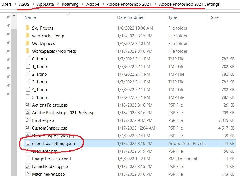
Task: Select Image Processor.xml file name
Action: click(x=51, y=159)
